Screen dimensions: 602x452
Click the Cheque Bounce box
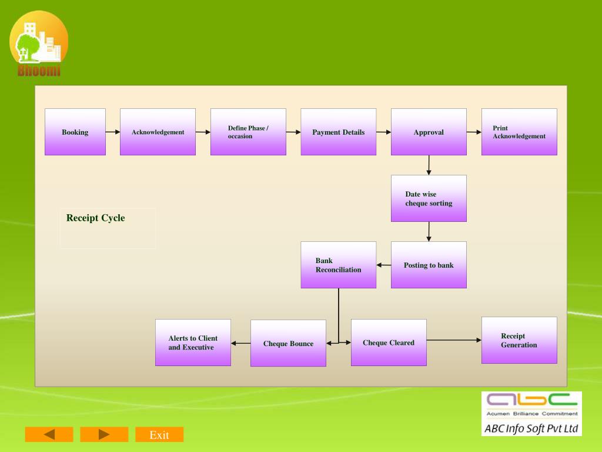(x=288, y=343)
